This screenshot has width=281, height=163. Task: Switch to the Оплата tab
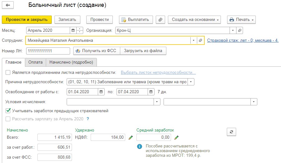point(36,62)
